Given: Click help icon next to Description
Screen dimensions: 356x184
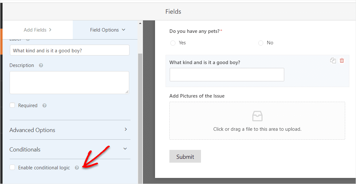Looking at the screenshot, I should click(x=41, y=65).
